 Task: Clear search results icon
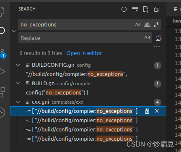[x=135, y=9]
